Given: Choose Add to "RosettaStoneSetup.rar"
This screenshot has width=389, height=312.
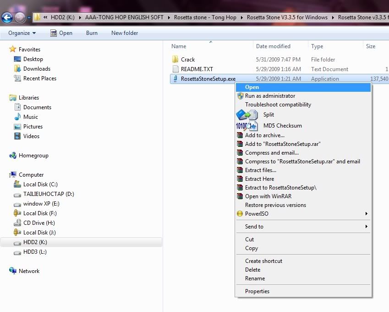Looking at the screenshot, I should [303, 144].
